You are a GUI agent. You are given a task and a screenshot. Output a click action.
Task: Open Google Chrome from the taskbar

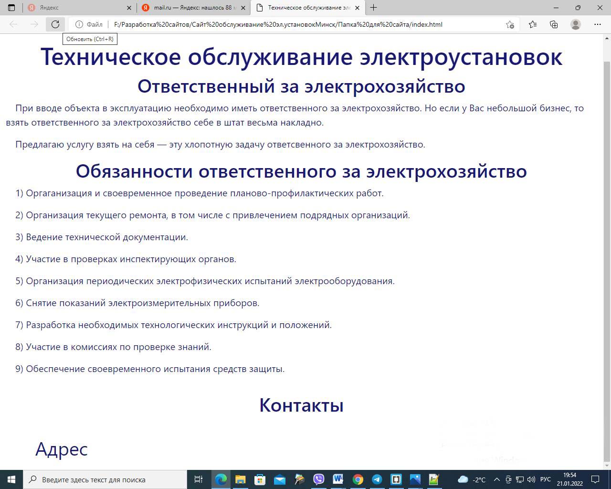pos(358,479)
